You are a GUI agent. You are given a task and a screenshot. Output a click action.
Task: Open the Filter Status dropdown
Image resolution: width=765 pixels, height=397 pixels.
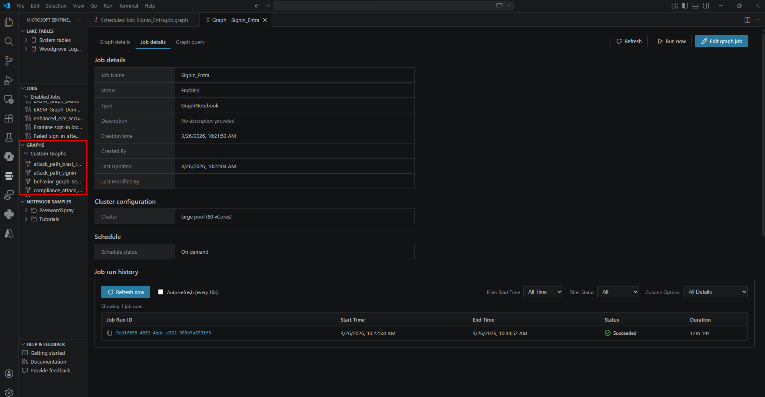coord(618,292)
